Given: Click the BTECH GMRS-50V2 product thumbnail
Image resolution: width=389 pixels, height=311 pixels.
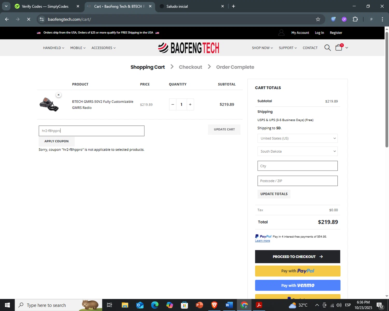Looking at the screenshot, I should tap(49, 104).
